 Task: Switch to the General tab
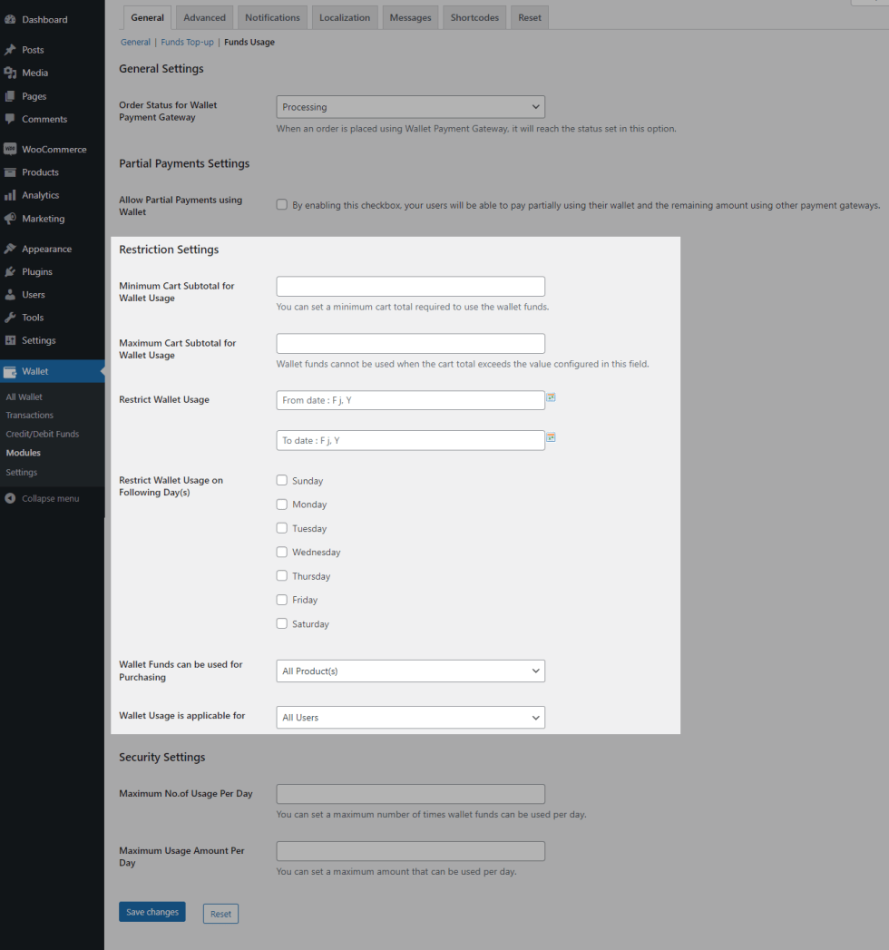[x=147, y=17]
